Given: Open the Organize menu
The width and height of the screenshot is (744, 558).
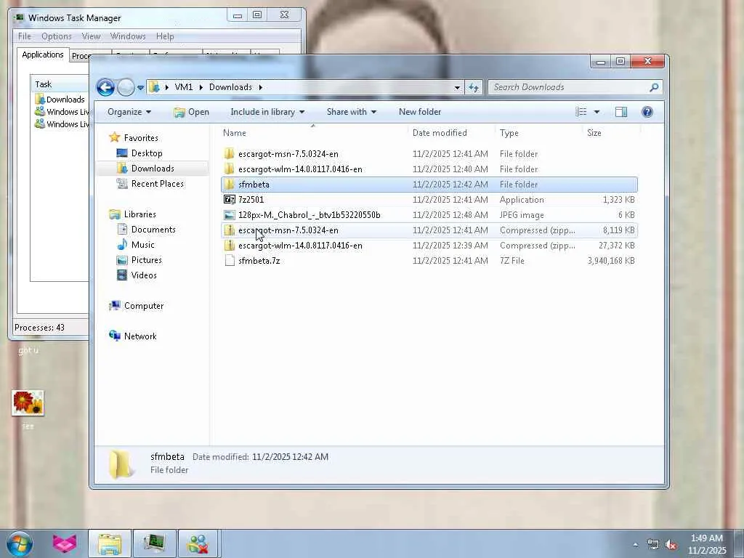Looking at the screenshot, I should [x=129, y=112].
